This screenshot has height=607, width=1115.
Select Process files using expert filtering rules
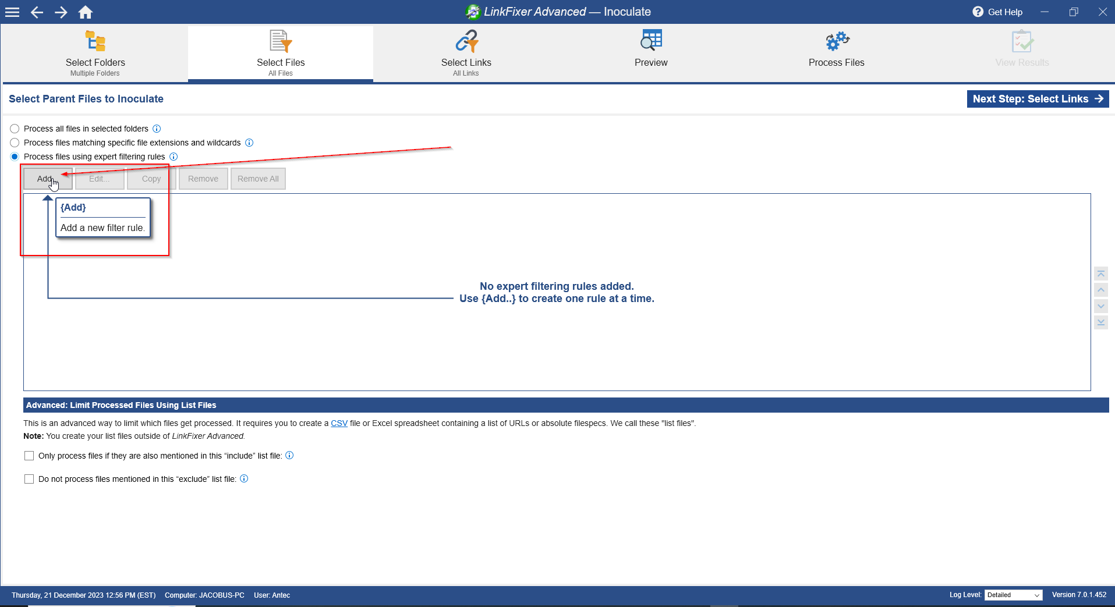coord(15,157)
